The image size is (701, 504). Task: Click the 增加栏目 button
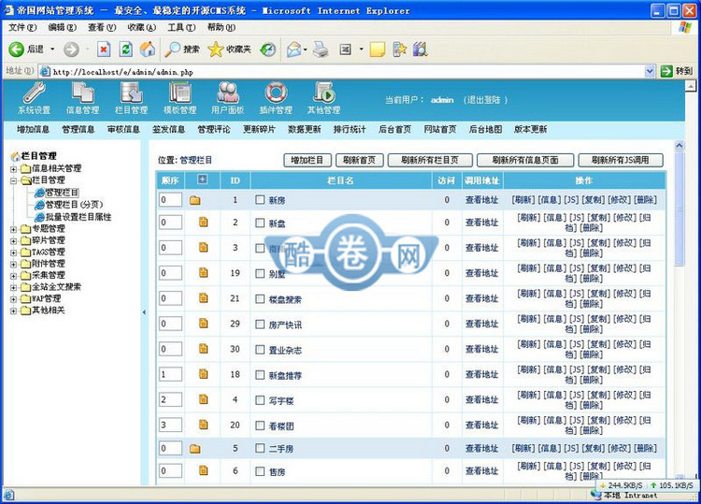click(308, 160)
